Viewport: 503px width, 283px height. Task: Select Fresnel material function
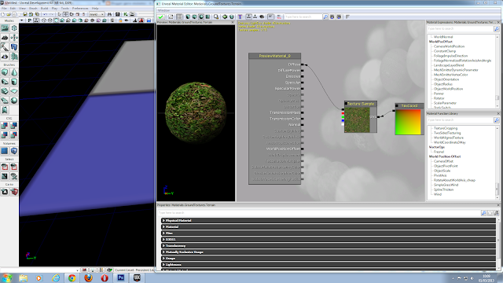pos(439,152)
